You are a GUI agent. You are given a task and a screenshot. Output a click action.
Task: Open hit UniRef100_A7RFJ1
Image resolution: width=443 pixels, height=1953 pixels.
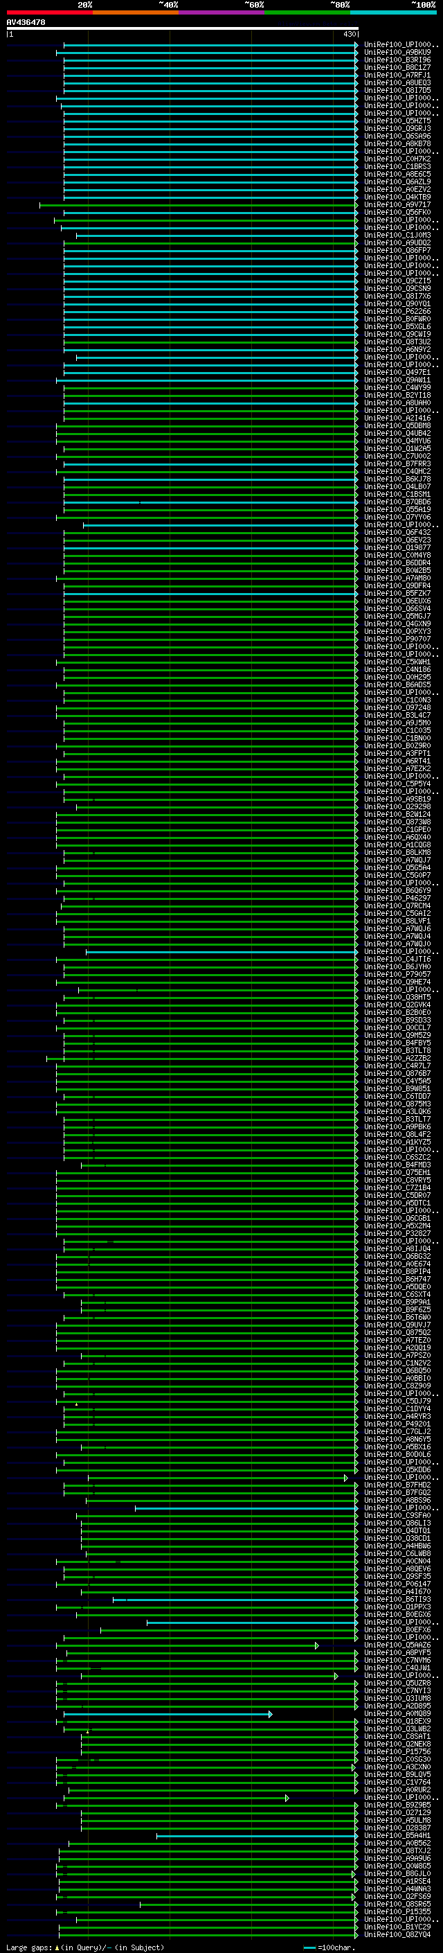397,75
